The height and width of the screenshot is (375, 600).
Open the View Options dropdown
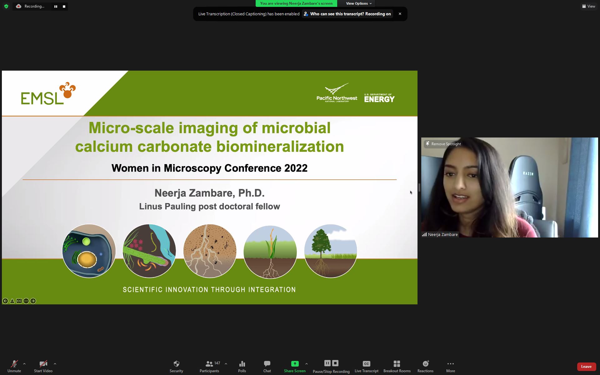point(358,3)
